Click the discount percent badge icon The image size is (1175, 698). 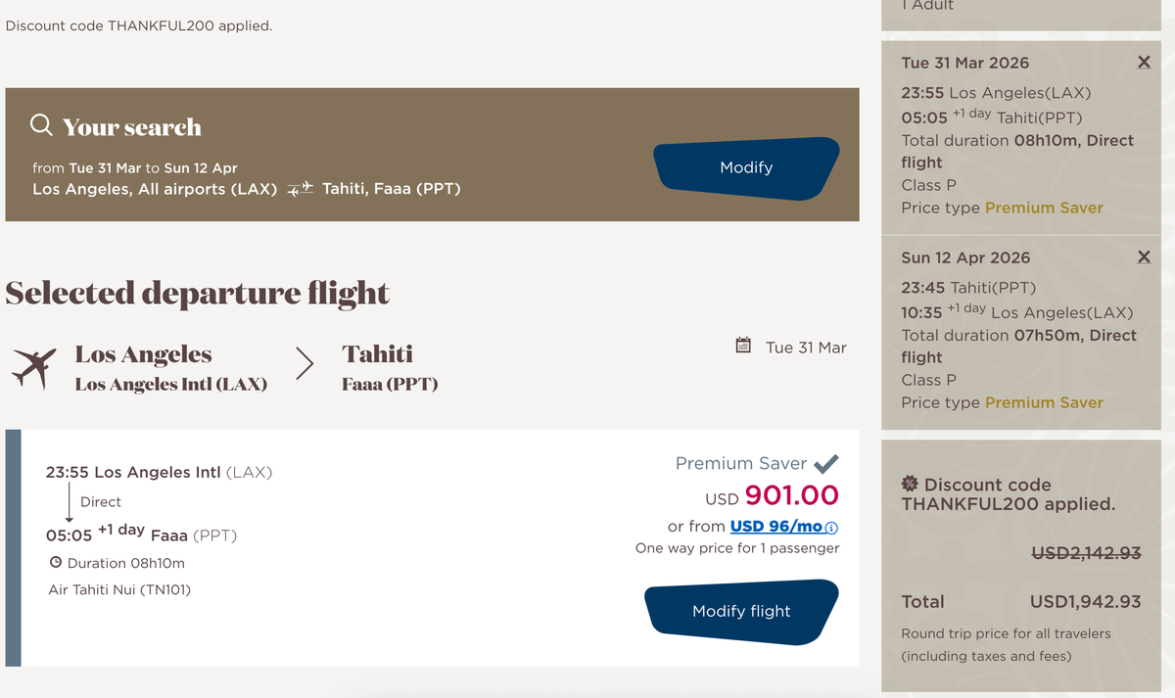pyautogui.click(x=910, y=484)
